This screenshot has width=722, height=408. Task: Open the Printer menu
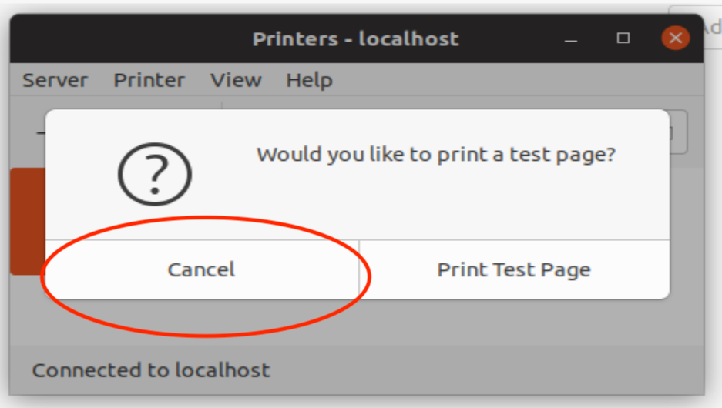[x=149, y=80]
